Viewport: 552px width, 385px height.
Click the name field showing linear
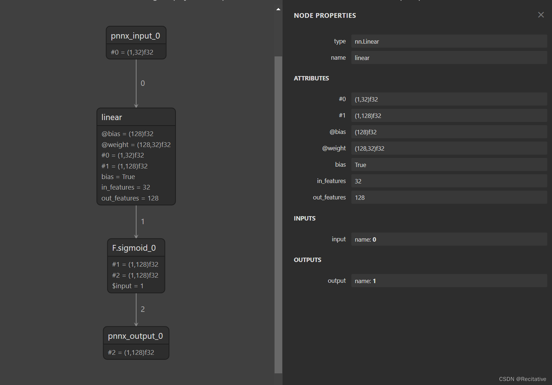449,58
